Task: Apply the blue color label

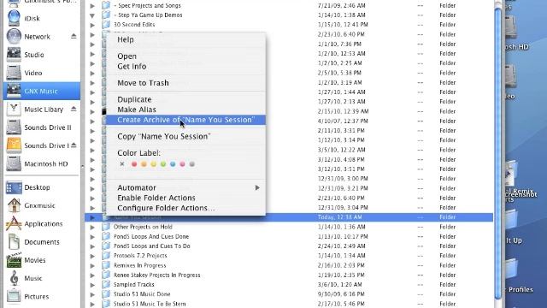Action: click(x=173, y=163)
